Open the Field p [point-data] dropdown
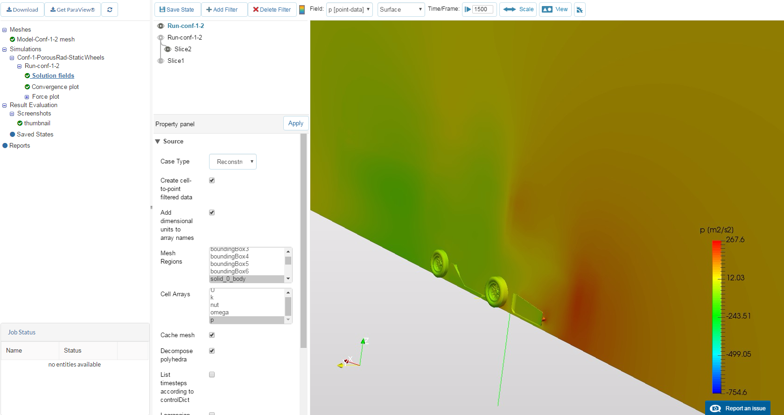 349,10
